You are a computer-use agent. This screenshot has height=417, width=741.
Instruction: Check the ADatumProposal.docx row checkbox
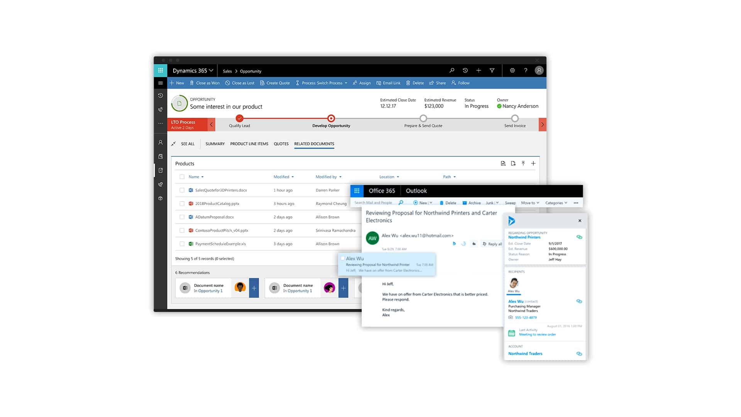point(182,217)
